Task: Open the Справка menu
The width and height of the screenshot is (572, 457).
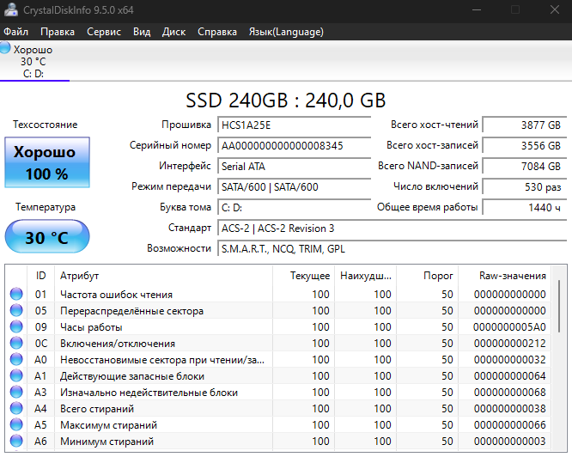Action: 217,32
